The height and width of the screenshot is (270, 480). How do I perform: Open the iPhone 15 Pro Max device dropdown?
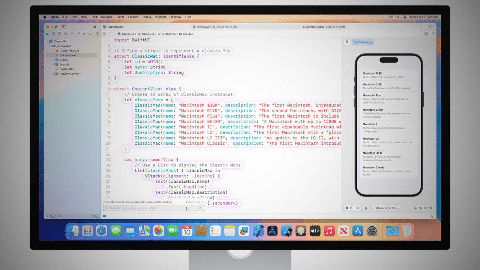pos(386,208)
